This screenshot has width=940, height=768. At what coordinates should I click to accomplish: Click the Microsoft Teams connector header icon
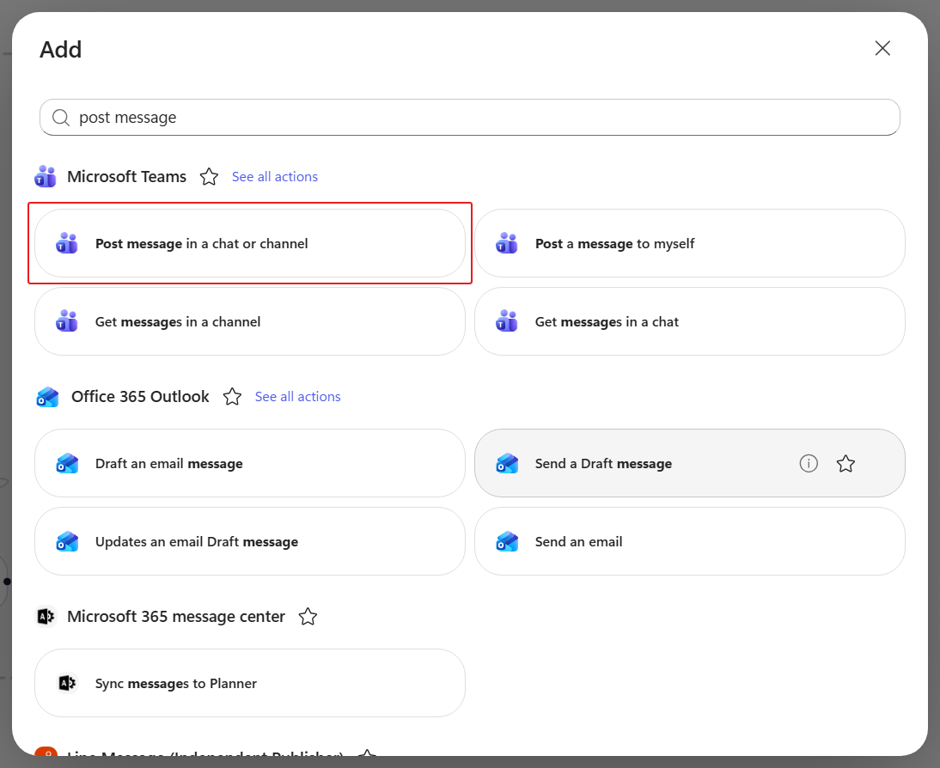(x=46, y=177)
